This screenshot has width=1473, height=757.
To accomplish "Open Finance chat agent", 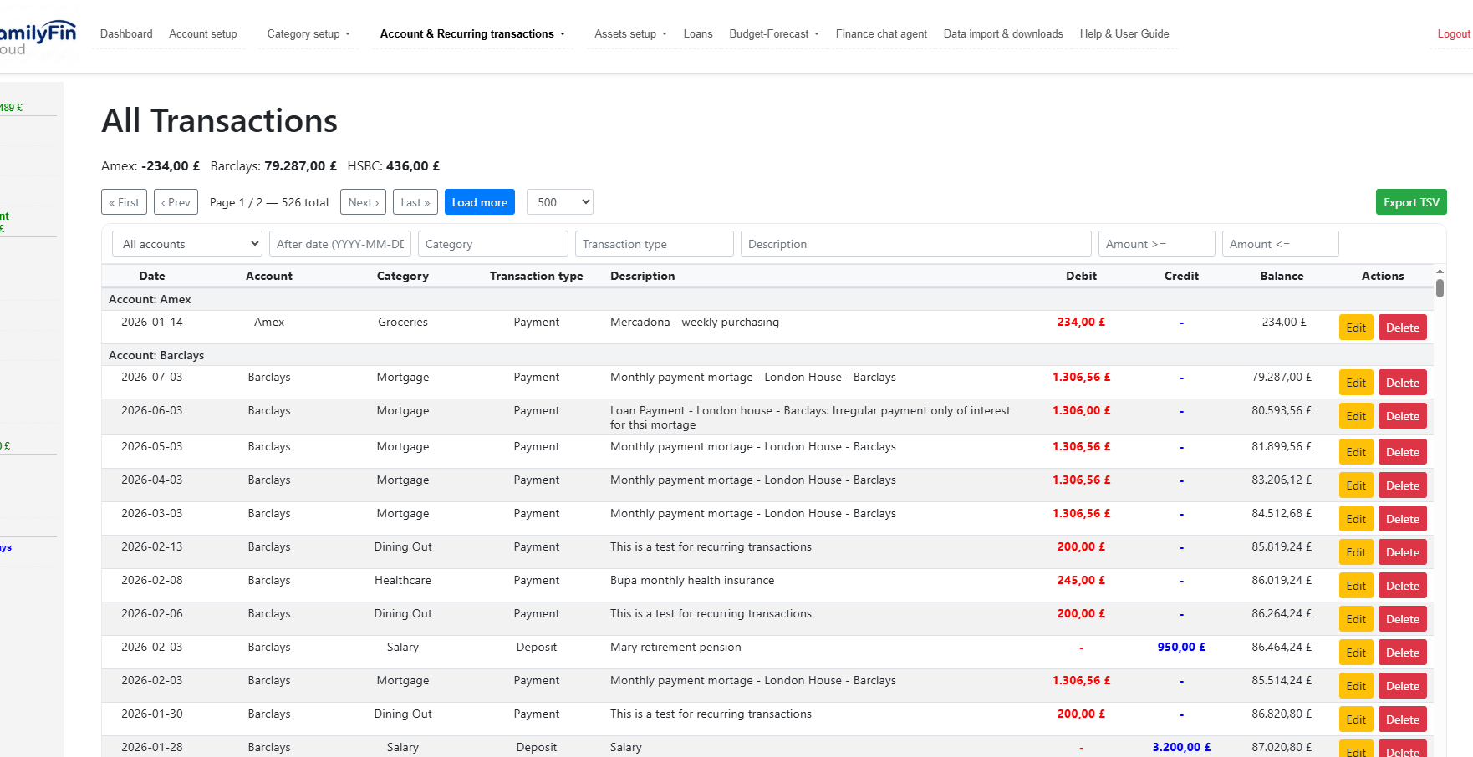I will 881,34.
